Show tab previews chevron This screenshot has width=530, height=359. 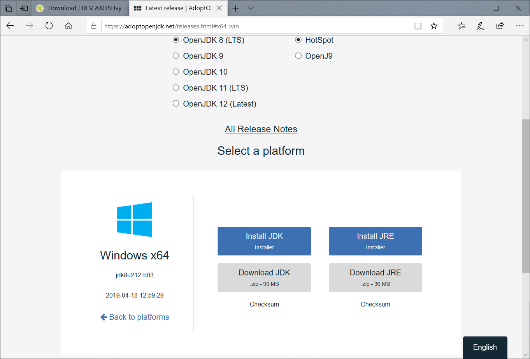pyautogui.click(x=251, y=8)
